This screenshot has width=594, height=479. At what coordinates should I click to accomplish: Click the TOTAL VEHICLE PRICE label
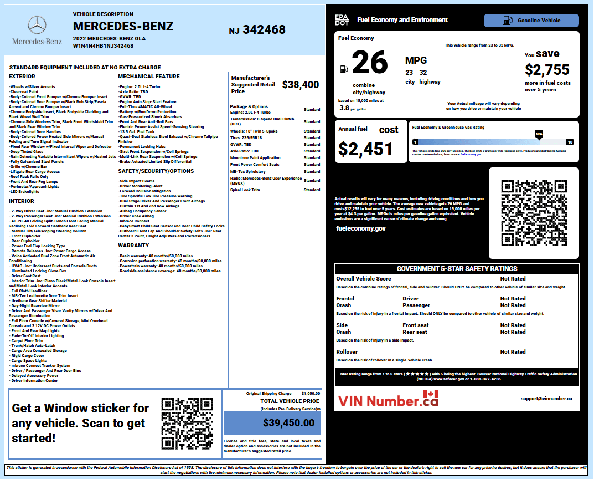[290, 401]
